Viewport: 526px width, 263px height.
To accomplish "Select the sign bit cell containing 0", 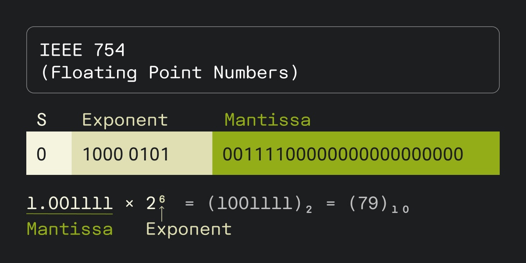I will point(42,154).
